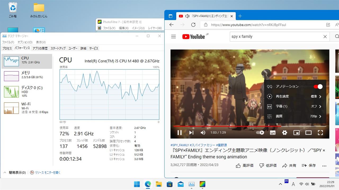Open オプション(O) menu in Task Manager
This screenshot has height=190, width=339.
(25, 42)
